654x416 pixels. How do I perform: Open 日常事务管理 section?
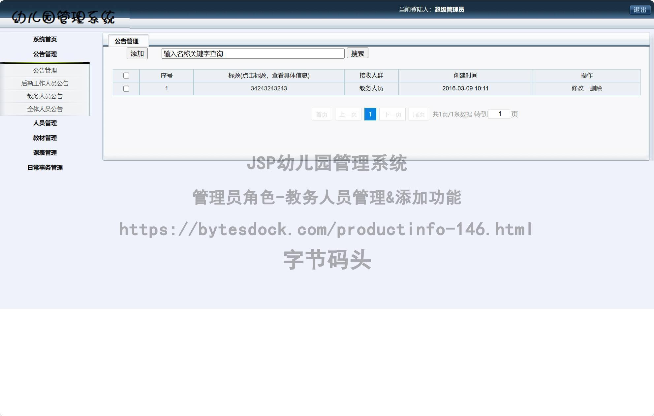45,168
